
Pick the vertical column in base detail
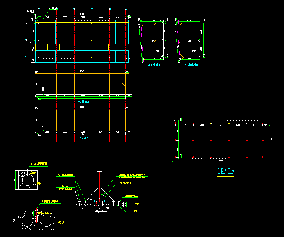tap(99, 186)
